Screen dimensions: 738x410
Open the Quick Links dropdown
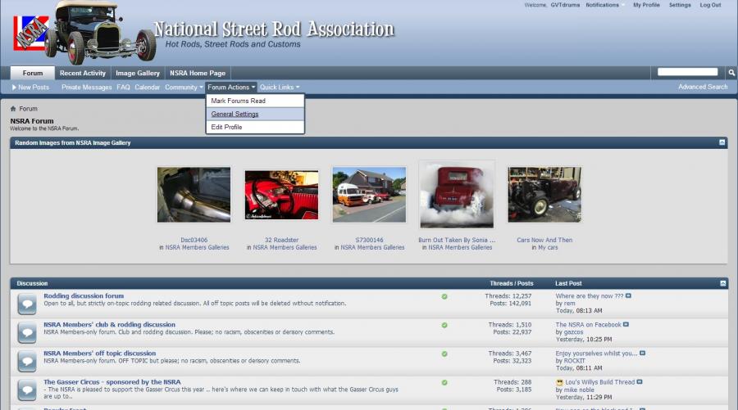(280, 87)
